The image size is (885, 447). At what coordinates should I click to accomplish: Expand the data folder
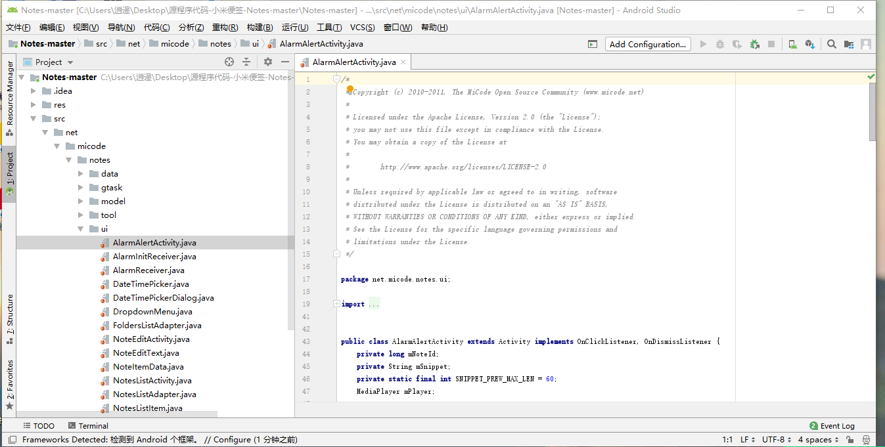point(81,173)
